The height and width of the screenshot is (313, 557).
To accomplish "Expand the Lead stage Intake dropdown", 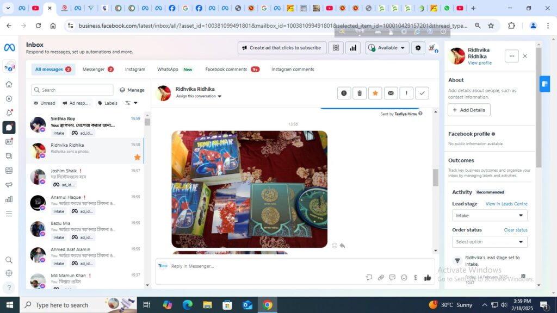I will pyautogui.click(x=490, y=216).
